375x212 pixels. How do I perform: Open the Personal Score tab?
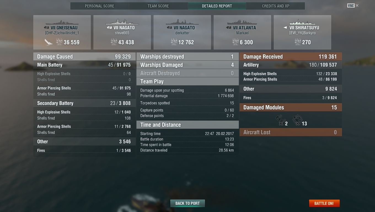(x=100, y=6)
